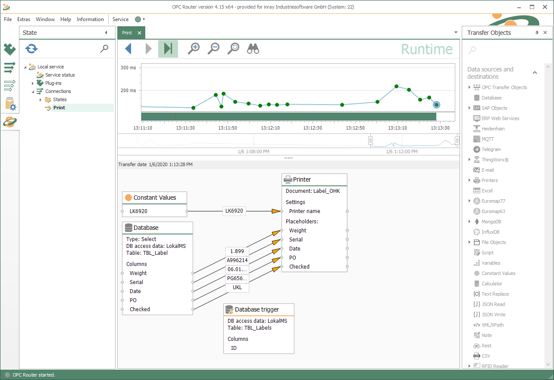The height and width of the screenshot is (380, 554).
Task: Open the puzzle piece plug-ins sidebar icon
Action: coord(9,49)
